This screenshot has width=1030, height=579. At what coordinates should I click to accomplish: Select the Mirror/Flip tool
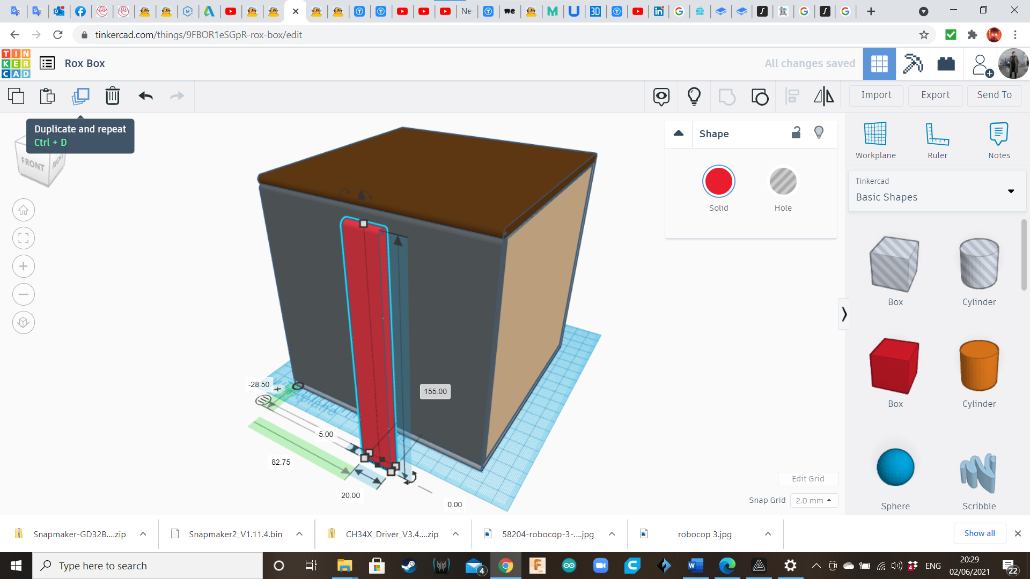pos(823,96)
